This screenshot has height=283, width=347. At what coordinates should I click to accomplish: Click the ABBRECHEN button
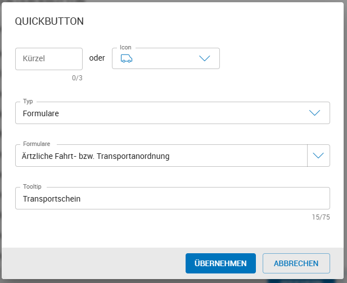296,263
